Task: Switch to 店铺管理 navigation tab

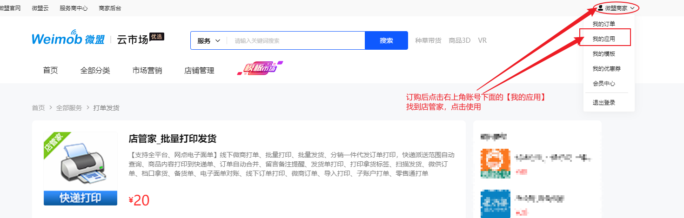Action: coord(199,70)
